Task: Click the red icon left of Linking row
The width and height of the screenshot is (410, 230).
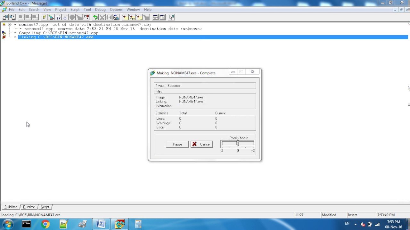Action: 4,37
